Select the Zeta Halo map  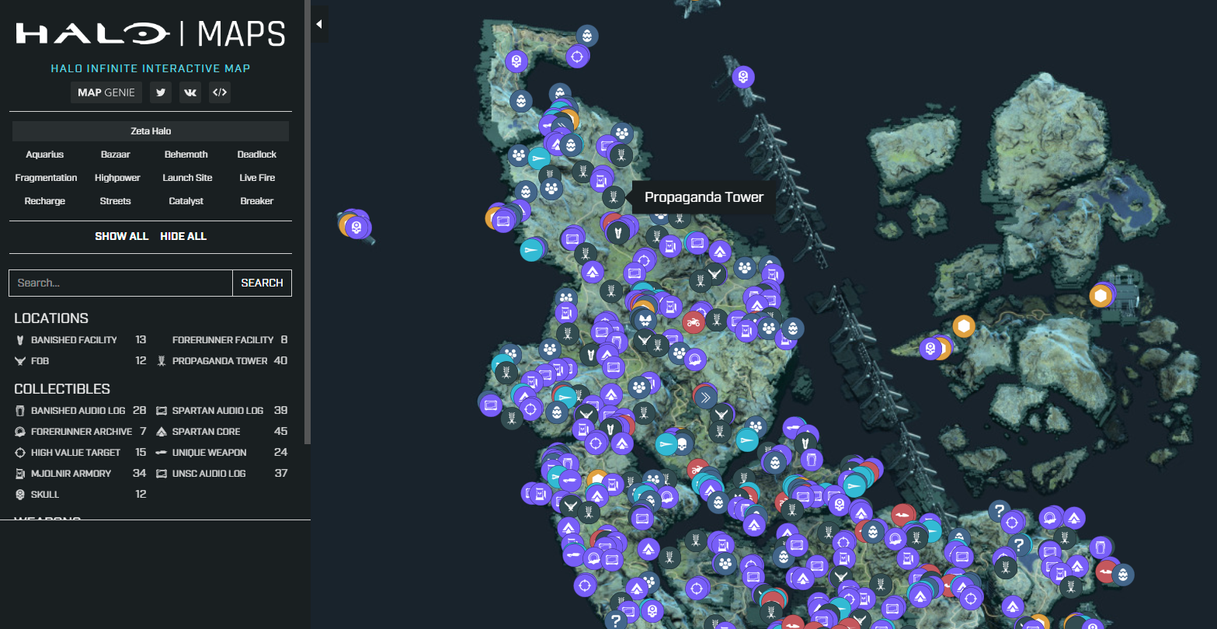click(x=151, y=131)
